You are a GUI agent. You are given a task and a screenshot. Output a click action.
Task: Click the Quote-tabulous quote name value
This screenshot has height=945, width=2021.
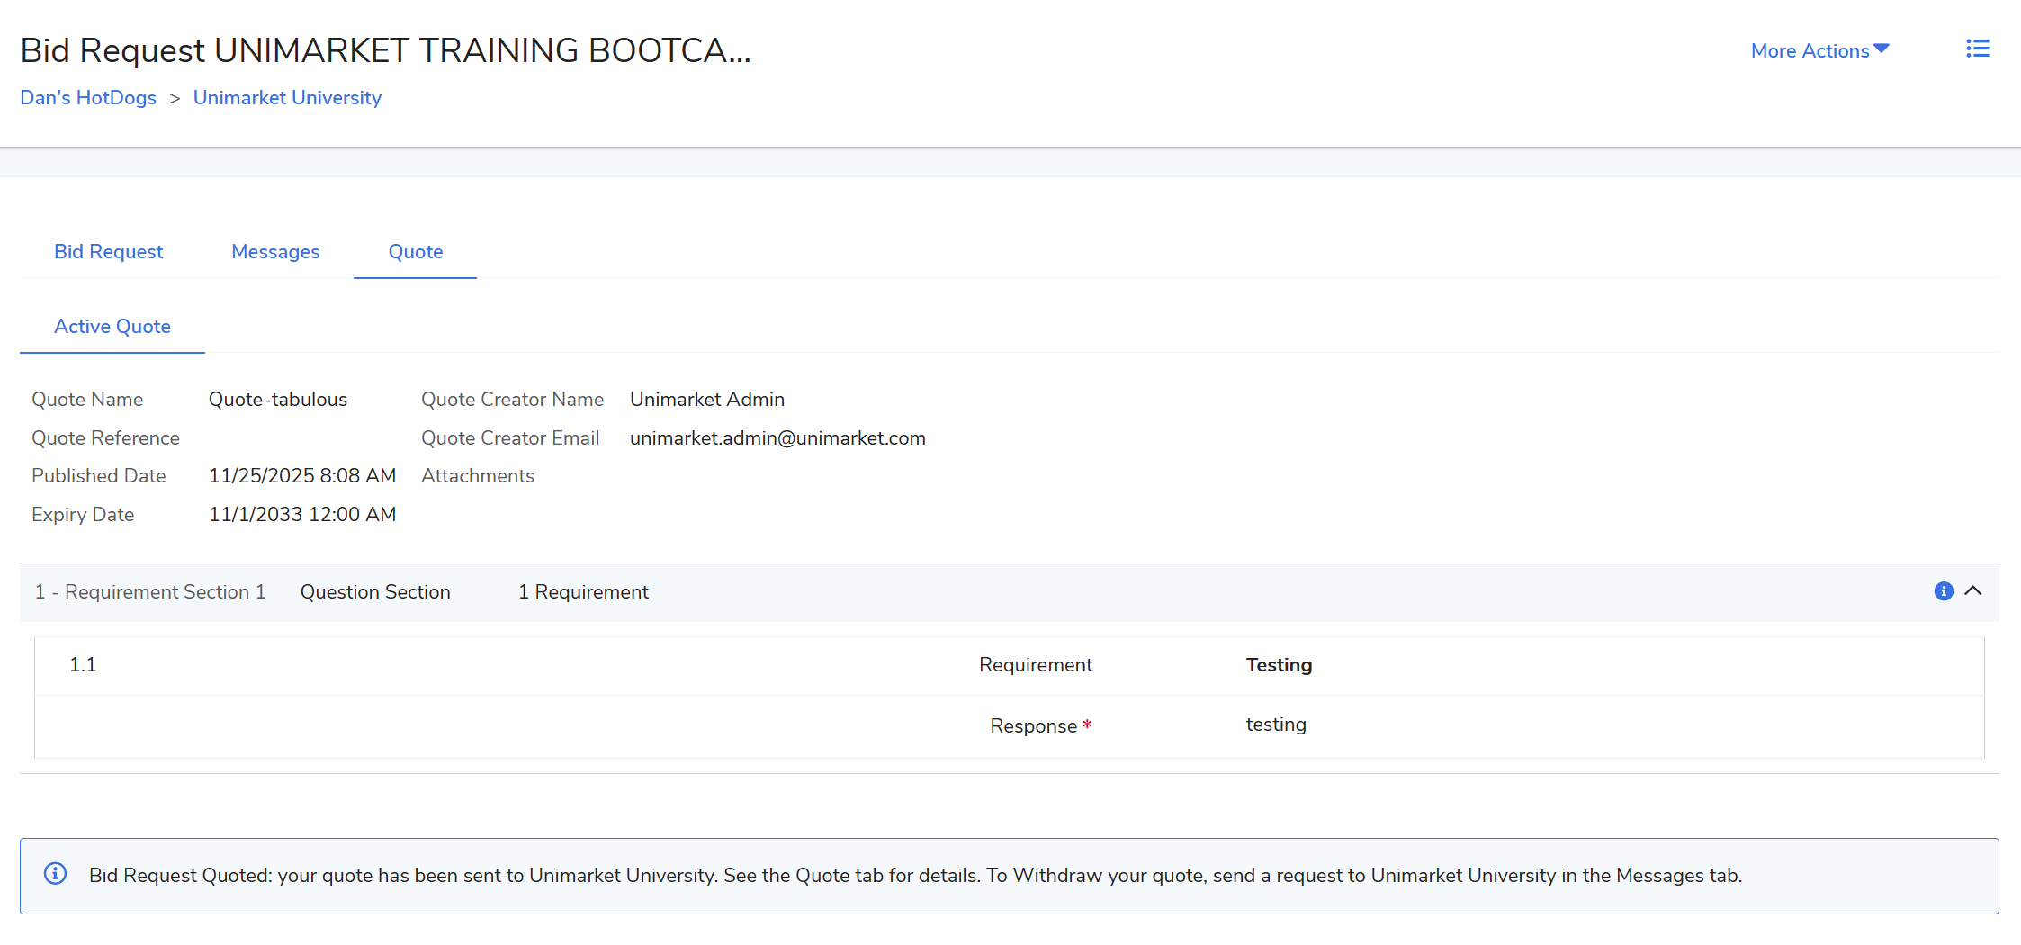278,400
